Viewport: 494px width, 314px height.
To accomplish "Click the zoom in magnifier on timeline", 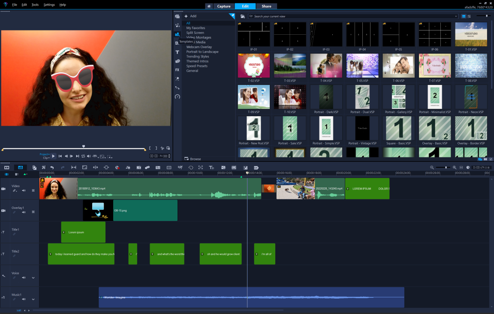I will (455, 167).
